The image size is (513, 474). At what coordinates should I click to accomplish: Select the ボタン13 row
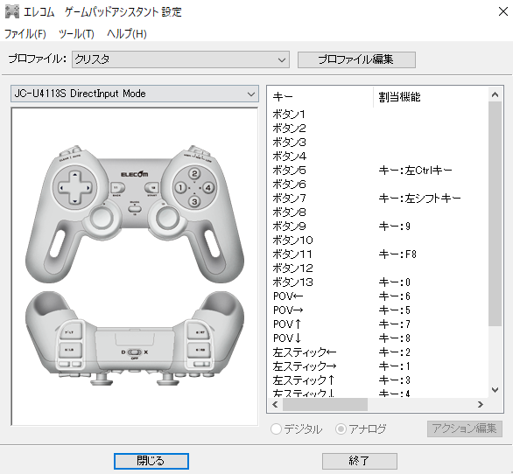378,282
